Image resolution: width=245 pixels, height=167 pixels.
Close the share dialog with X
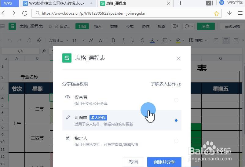click(178, 59)
